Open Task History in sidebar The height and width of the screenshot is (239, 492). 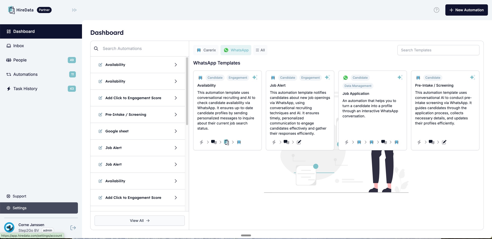pos(41,89)
